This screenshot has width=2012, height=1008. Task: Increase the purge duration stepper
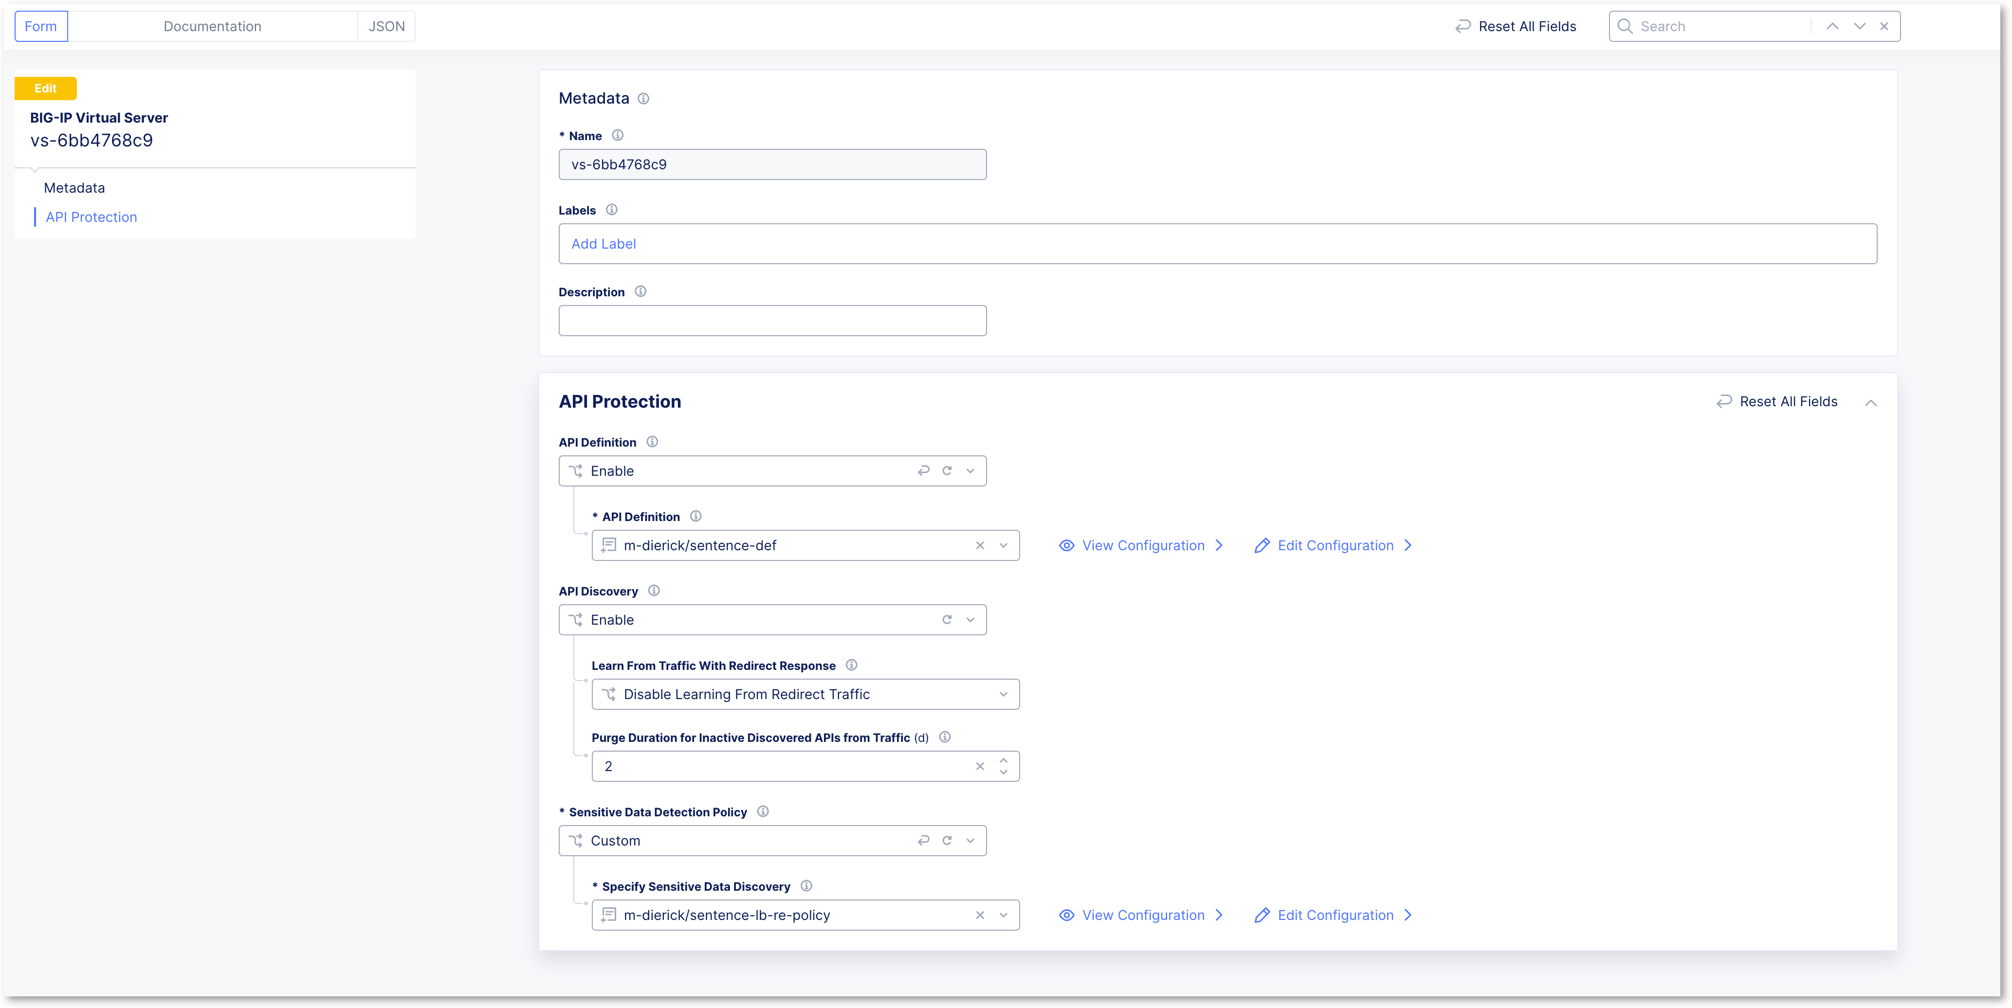pos(1003,760)
